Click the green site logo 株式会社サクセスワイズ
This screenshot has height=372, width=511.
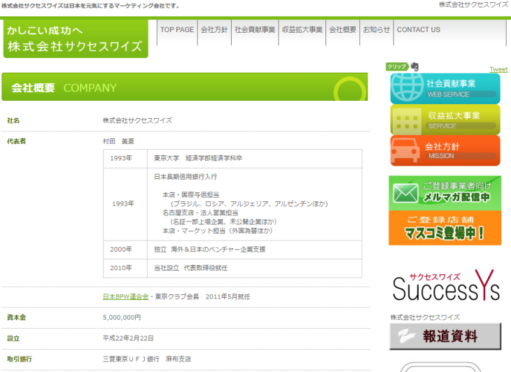76,38
